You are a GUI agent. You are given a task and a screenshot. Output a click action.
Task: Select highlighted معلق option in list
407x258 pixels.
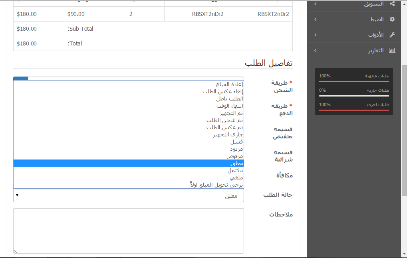coord(129,163)
